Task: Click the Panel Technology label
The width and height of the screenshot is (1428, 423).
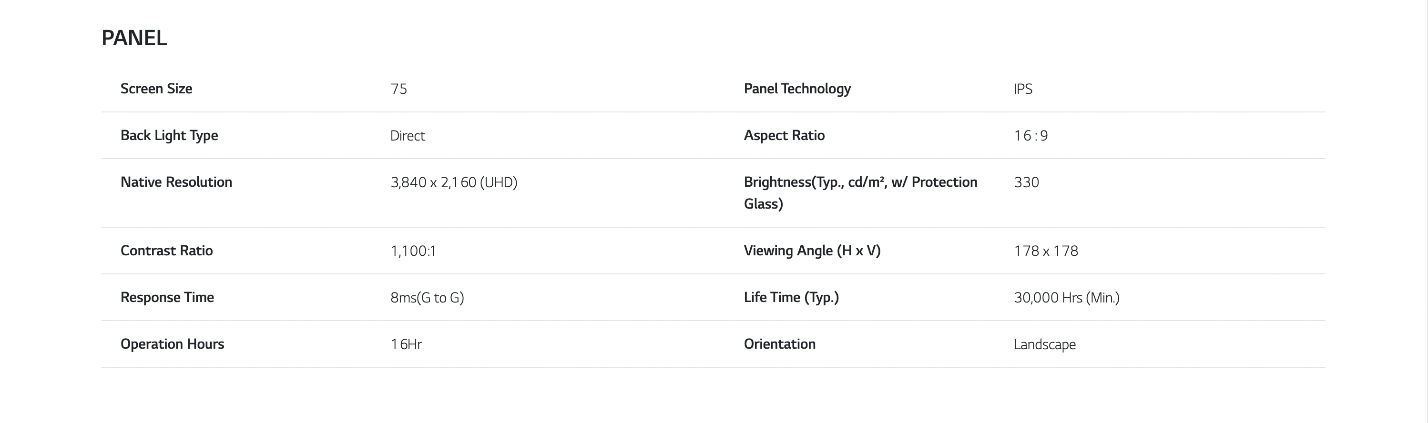Action: (796, 89)
